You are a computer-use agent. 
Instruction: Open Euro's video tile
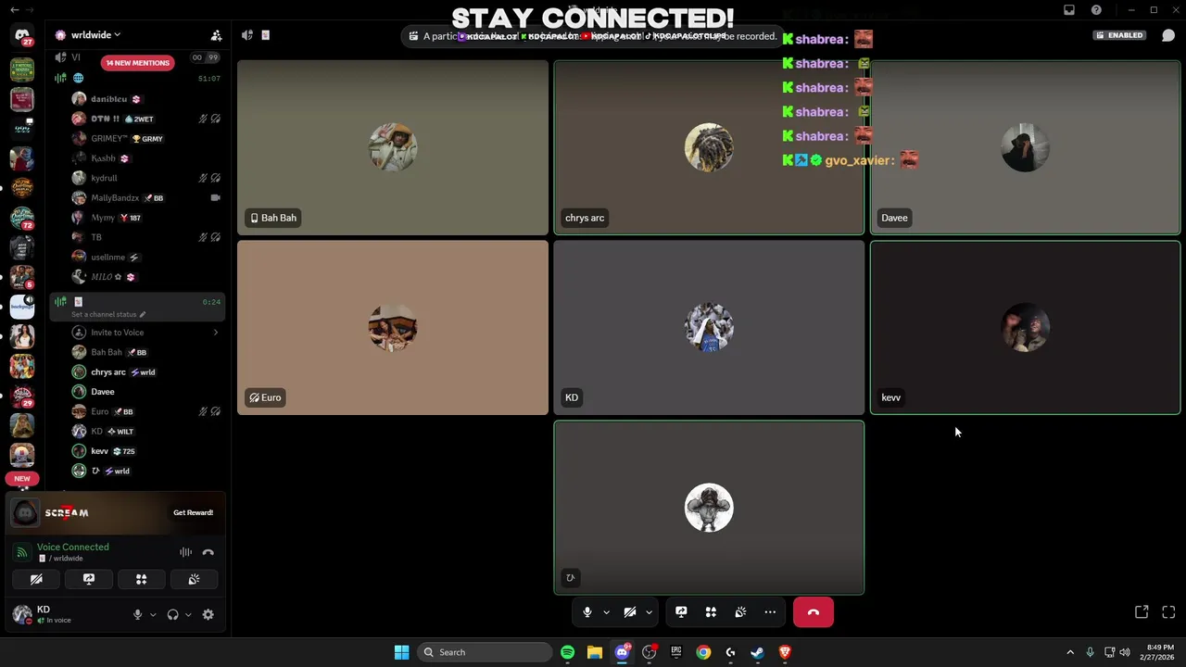393,327
